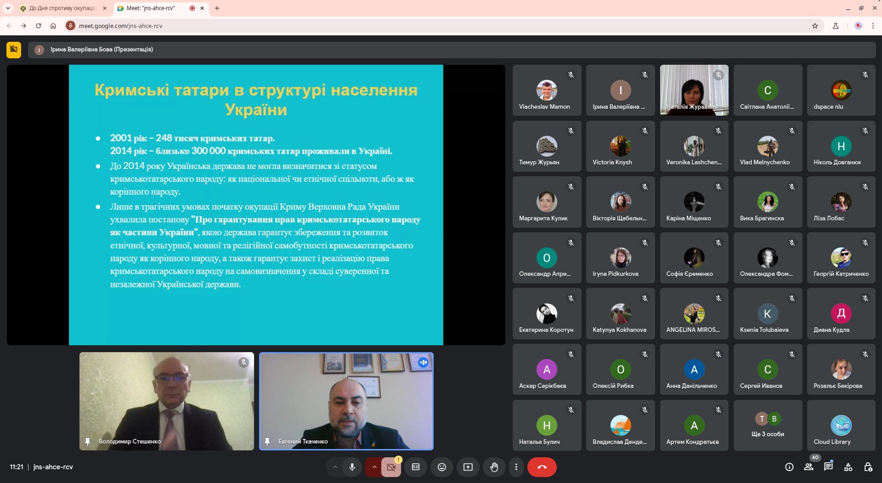Click the 'Ще 3 особи' participants tile
Screen dimensions: 882x483
pyautogui.click(x=768, y=425)
